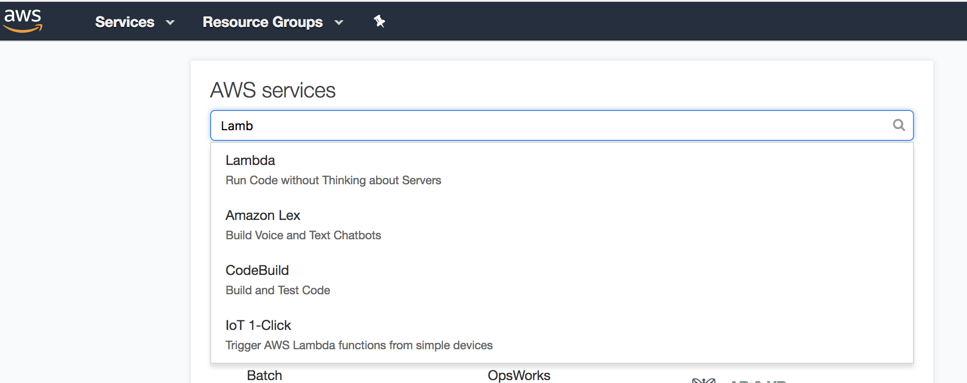Open the OpsWorks service link
Viewport: 967px width, 383px height.
point(519,375)
